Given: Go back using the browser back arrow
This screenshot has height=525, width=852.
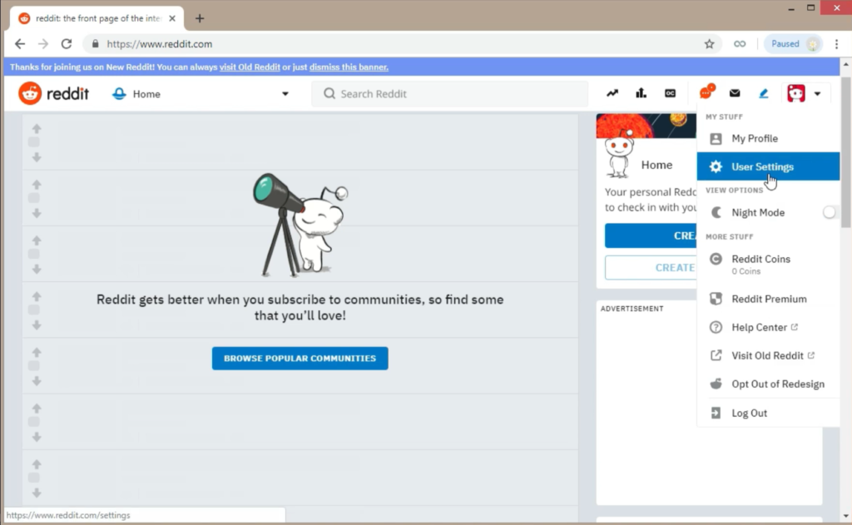Looking at the screenshot, I should pyautogui.click(x=20, y=44).
